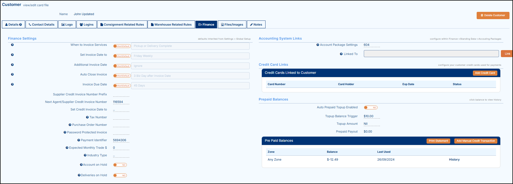Switch to the Contact Details tab
The image size is (513, 184).
tap(42, 25)
